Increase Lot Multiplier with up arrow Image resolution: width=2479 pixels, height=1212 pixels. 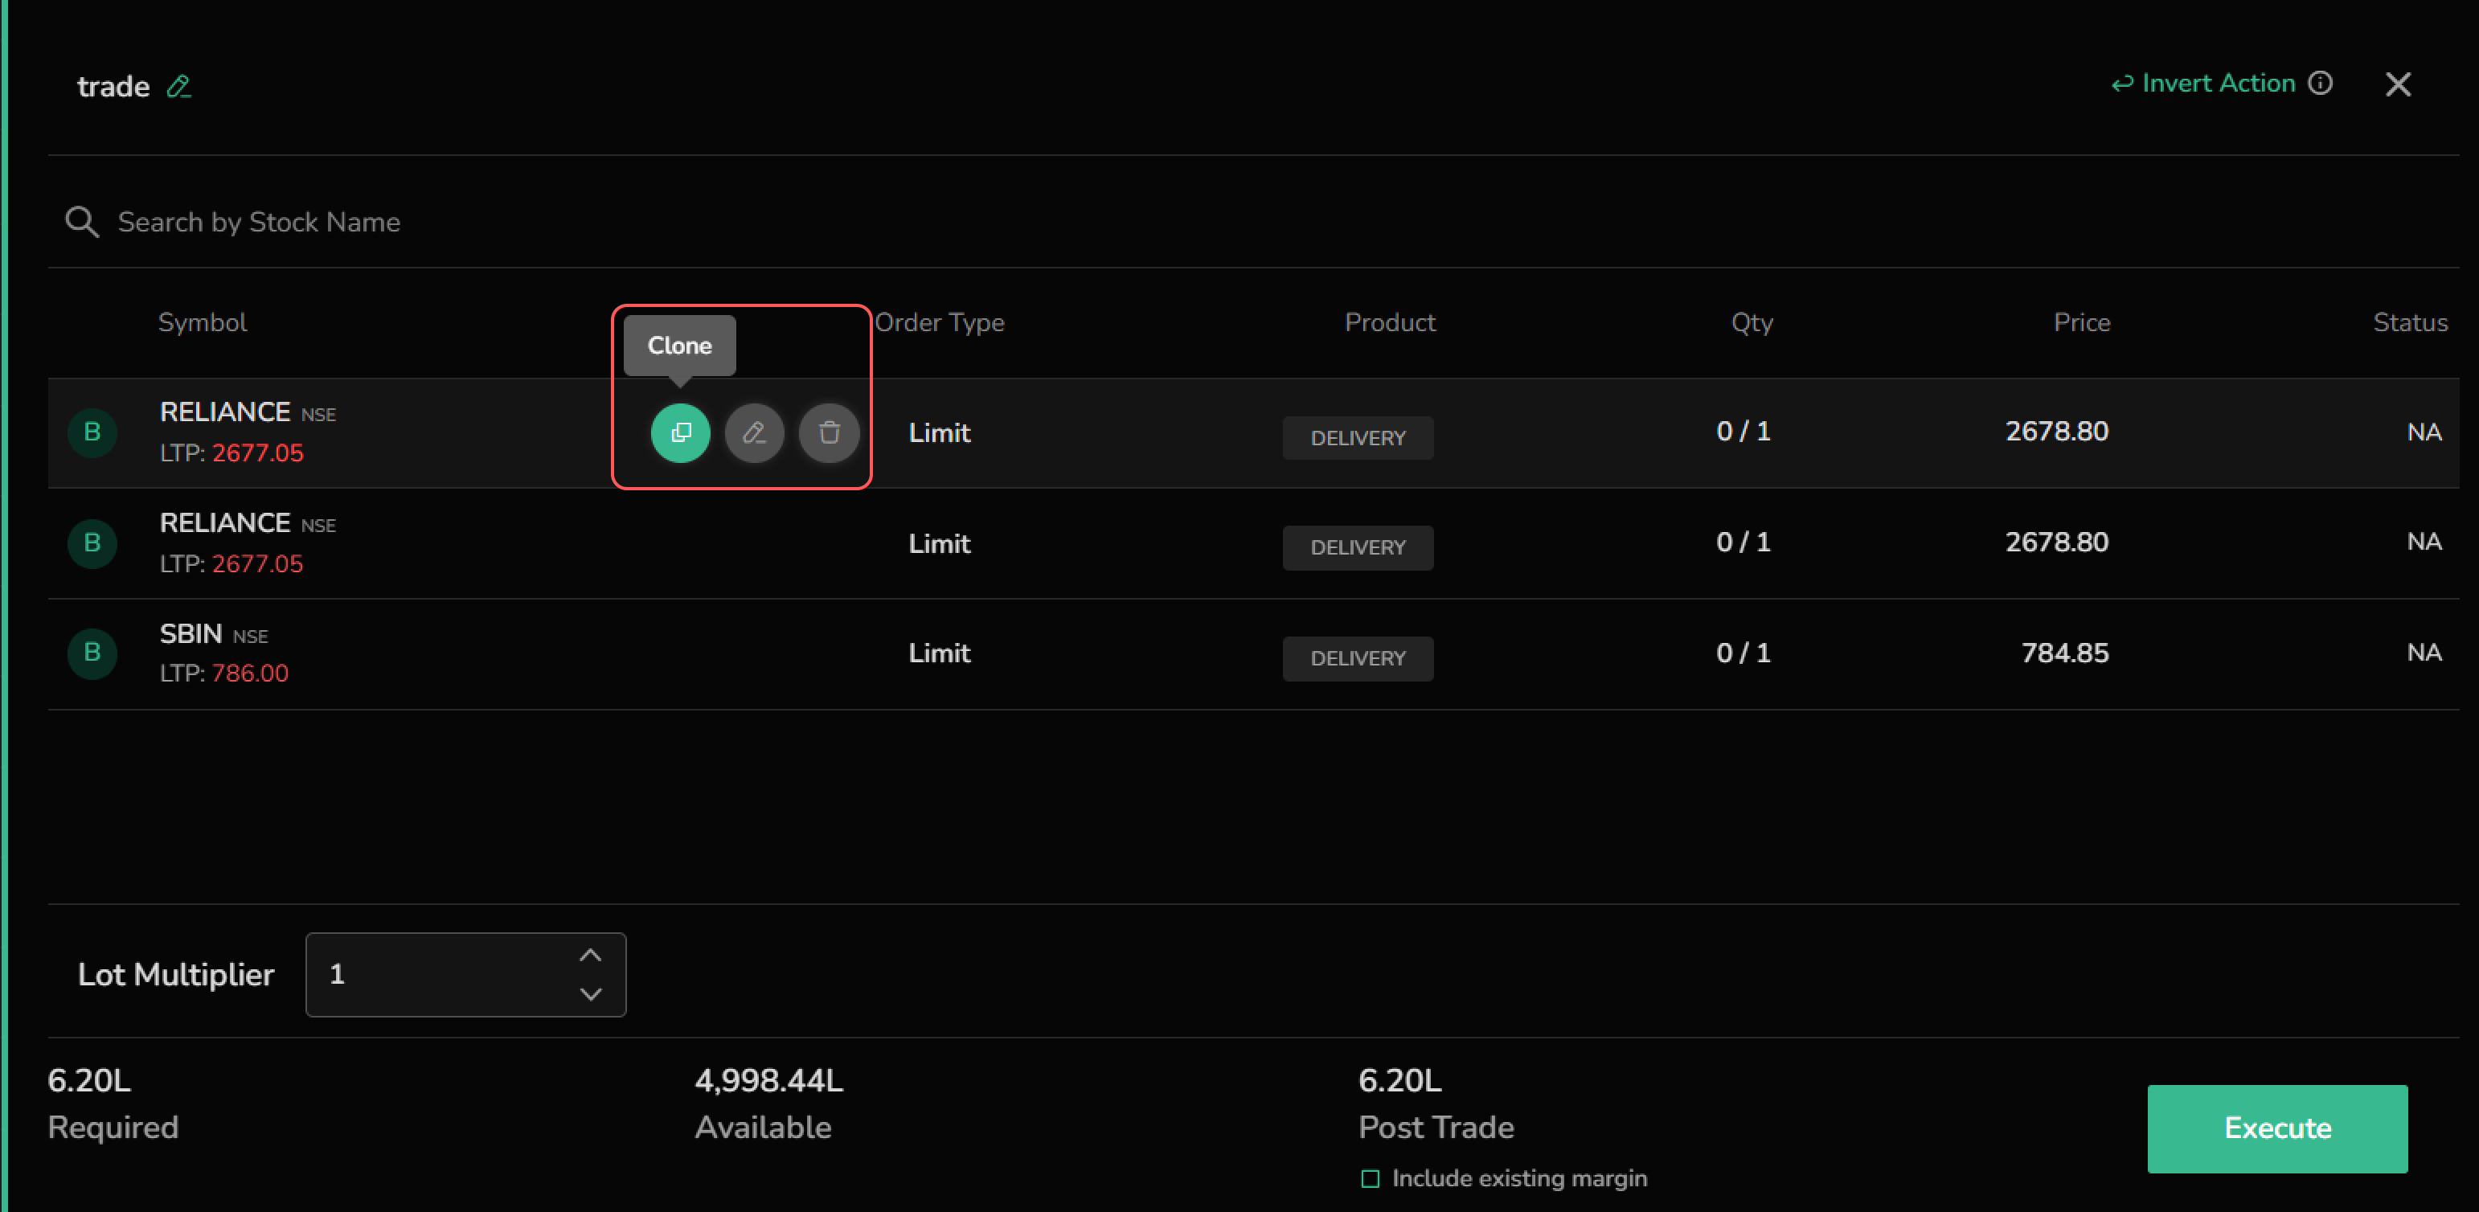[590, 955]
